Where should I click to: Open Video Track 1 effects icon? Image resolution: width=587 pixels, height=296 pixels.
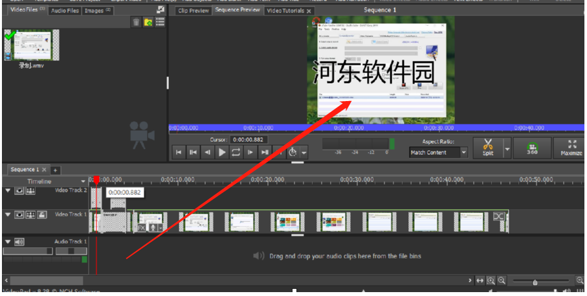(x=30, y=214)
